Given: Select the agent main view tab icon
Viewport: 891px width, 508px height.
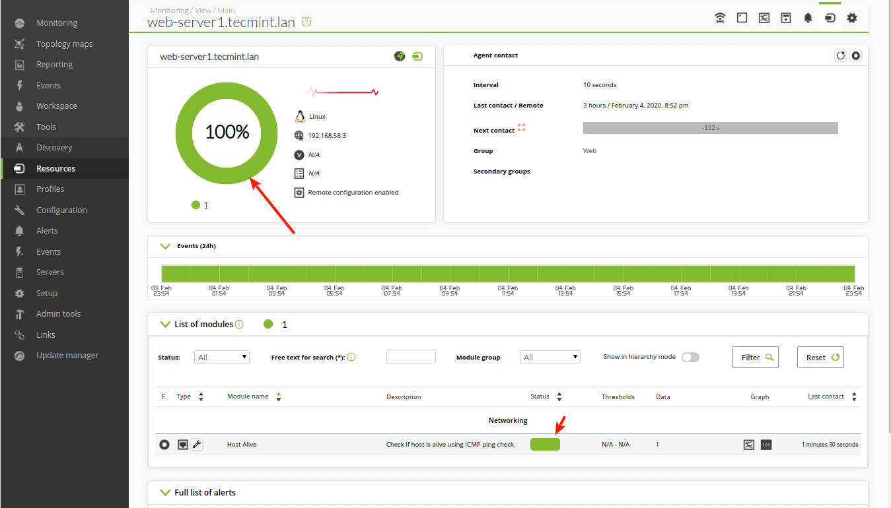Looking at the screenshot, I should (x=830, y=18).
